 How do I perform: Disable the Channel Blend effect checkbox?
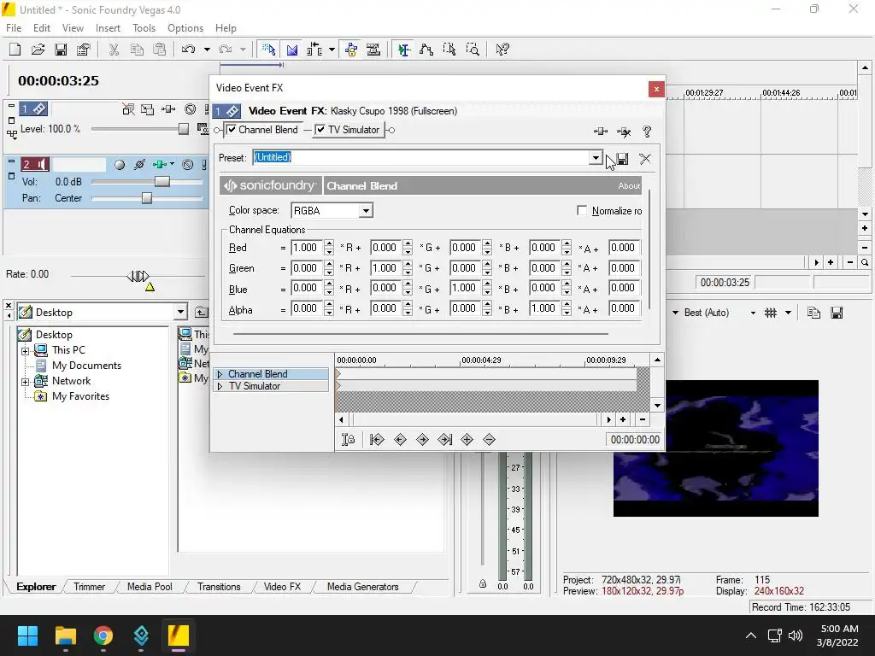coord(232,130)
